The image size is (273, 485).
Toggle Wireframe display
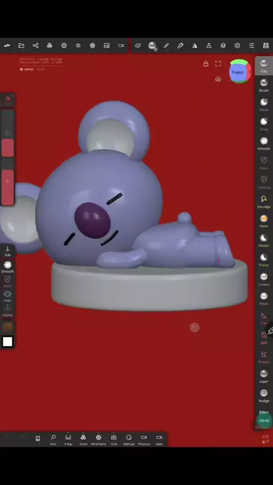[98, 440]
